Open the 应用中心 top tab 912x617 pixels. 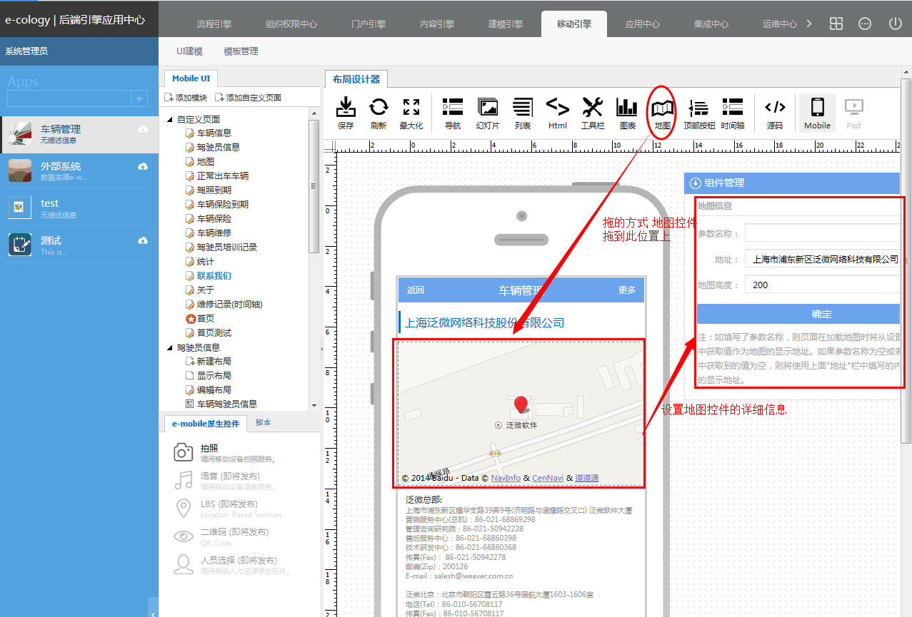643,24
